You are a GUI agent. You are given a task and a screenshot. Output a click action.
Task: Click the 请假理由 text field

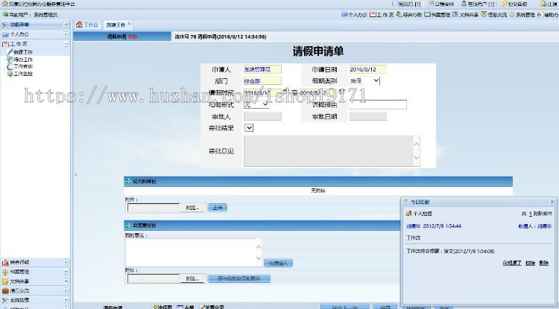click(x=378, y=105)
